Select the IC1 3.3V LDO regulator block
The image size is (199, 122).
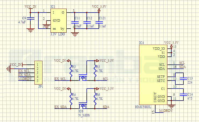point(58,20)
